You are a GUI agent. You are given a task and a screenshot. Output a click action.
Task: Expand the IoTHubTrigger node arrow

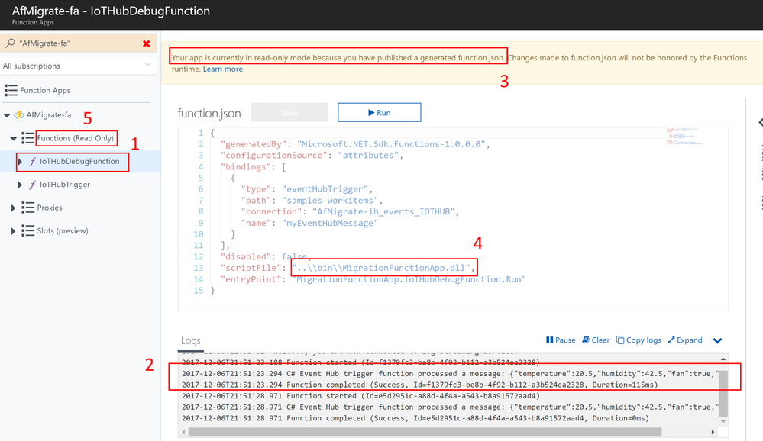[20, 185]
